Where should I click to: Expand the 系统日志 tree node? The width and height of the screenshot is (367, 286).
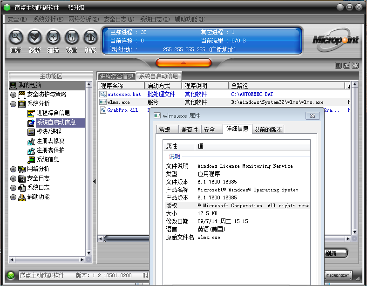13,188
